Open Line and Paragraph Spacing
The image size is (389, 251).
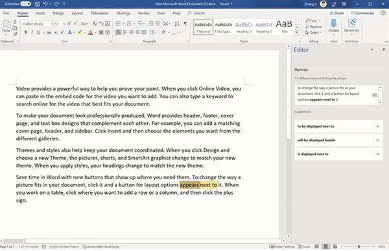pyautogui.click(x=153, y=32)
